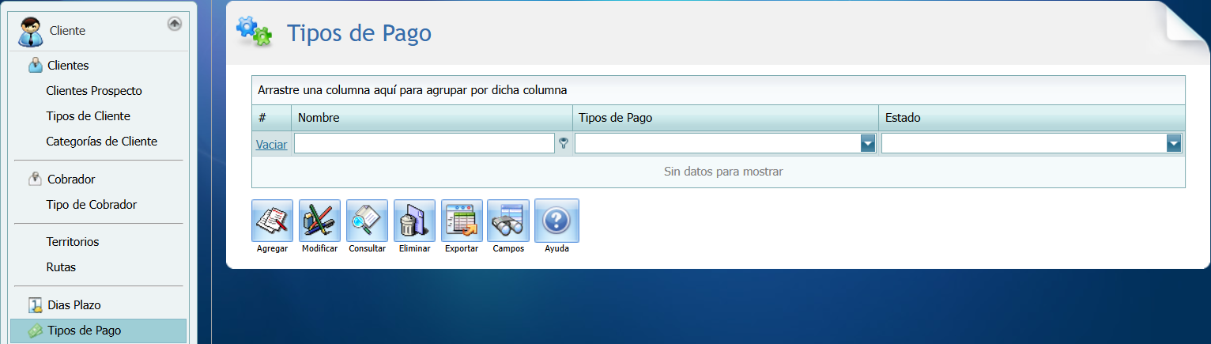Open Consultar magnifier icon
1211x344 pixels.
click(367, 221)
